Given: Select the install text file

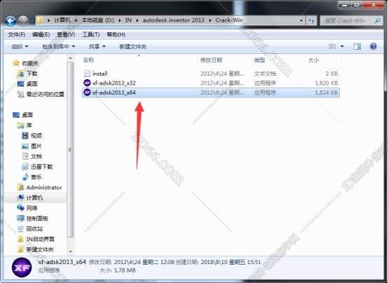Looking at the screenshot, I should pyautogui.click(x=211, y=74).
